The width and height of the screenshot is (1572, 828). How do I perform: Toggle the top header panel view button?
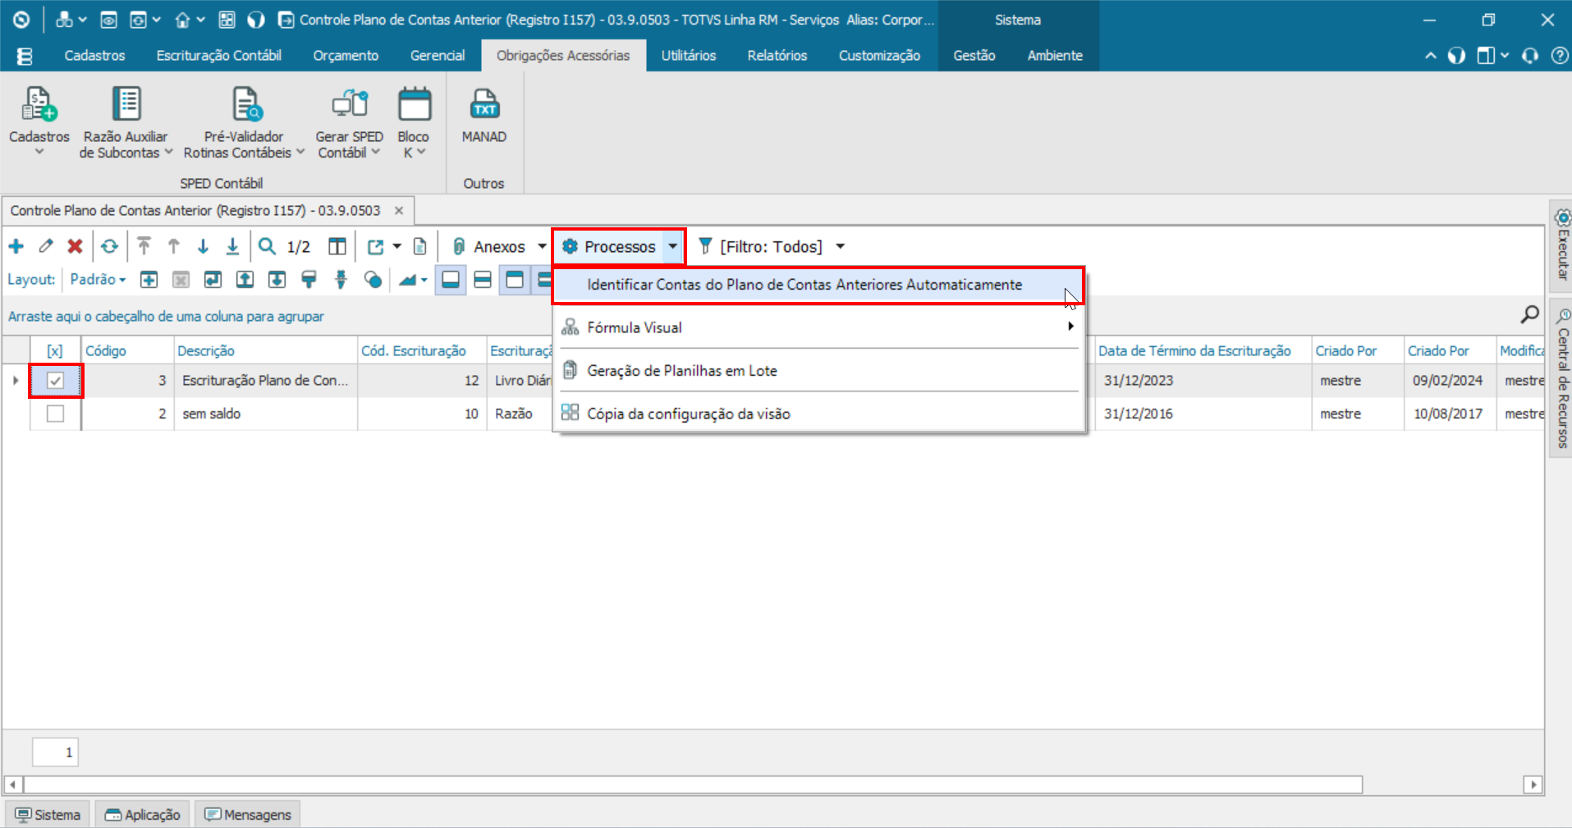(515, 280)
